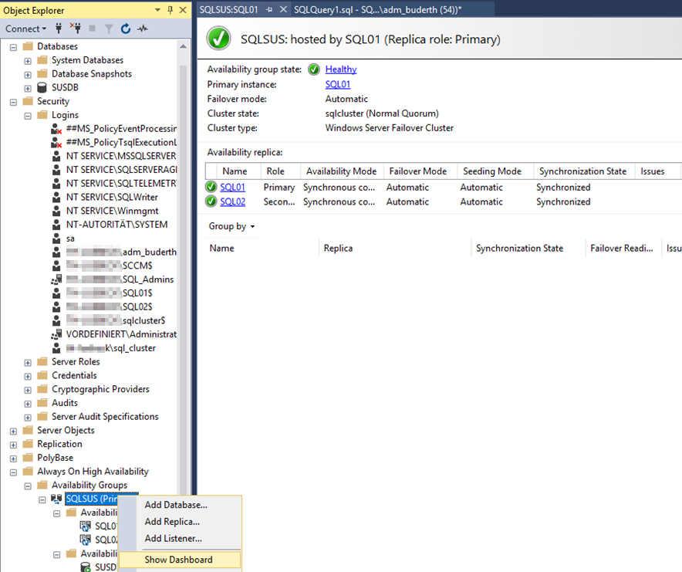Select the SUSDB database icon

42,87
